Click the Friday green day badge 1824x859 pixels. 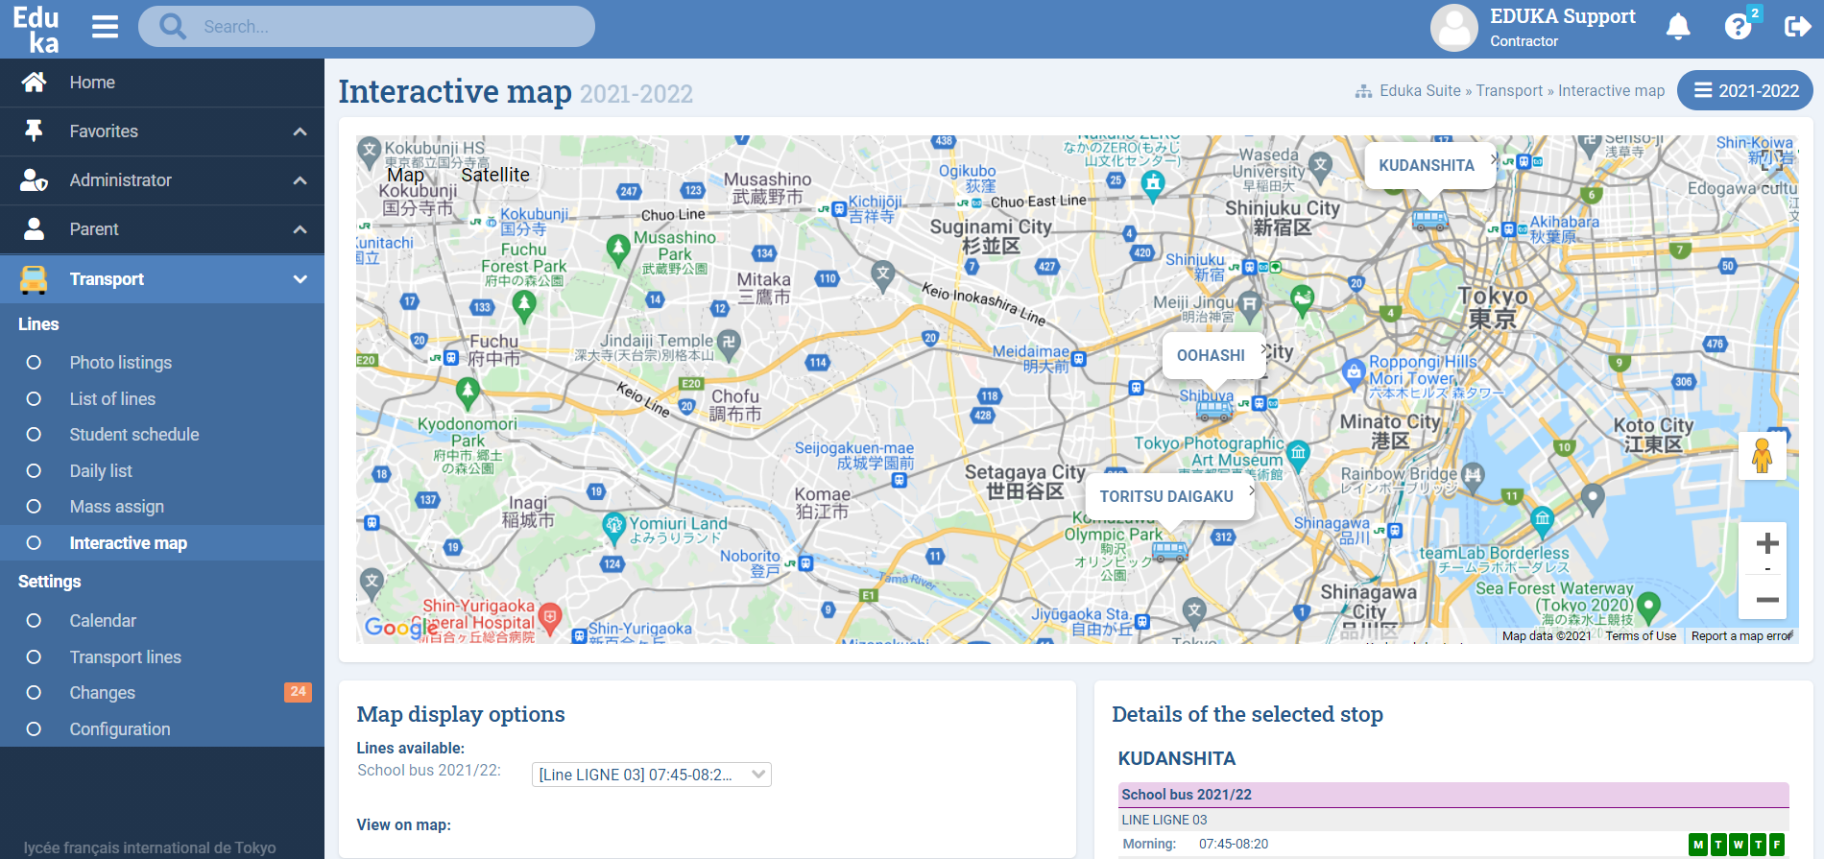tap(1777, 845)
